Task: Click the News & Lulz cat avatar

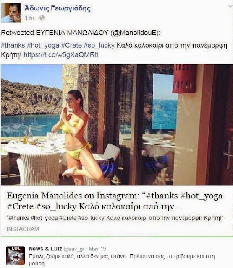Action: [16, 256]
